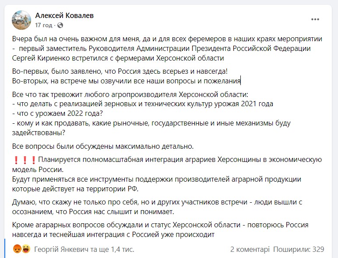Click the globe public audience icon
This screenshot has width=338, height=258.
click(60, 25)
